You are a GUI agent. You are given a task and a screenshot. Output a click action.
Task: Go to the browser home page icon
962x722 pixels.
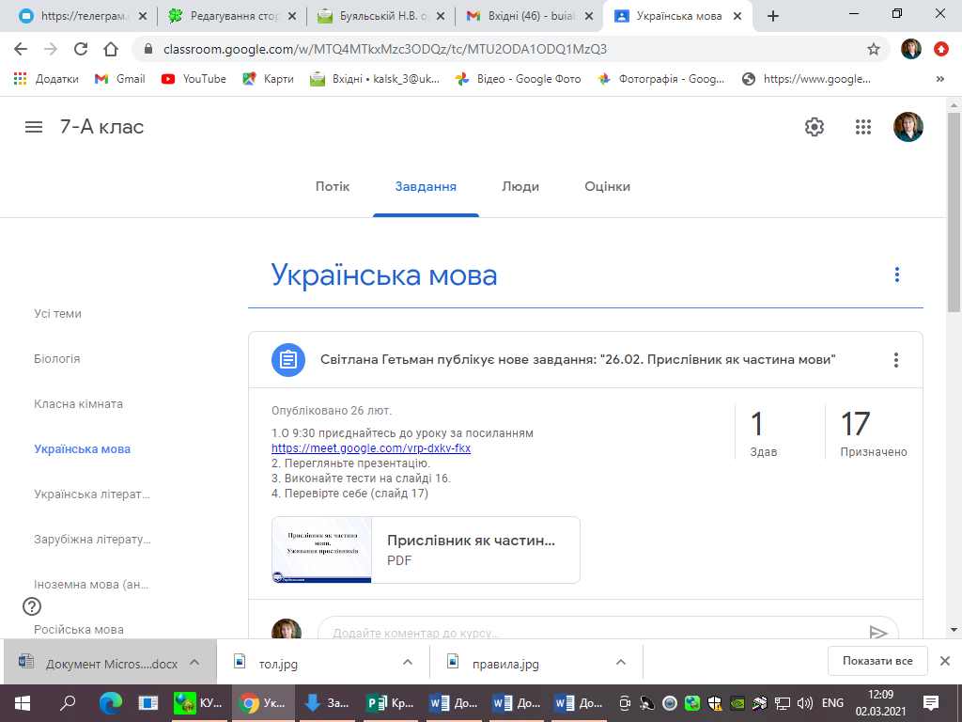click(x=111, y=49)
